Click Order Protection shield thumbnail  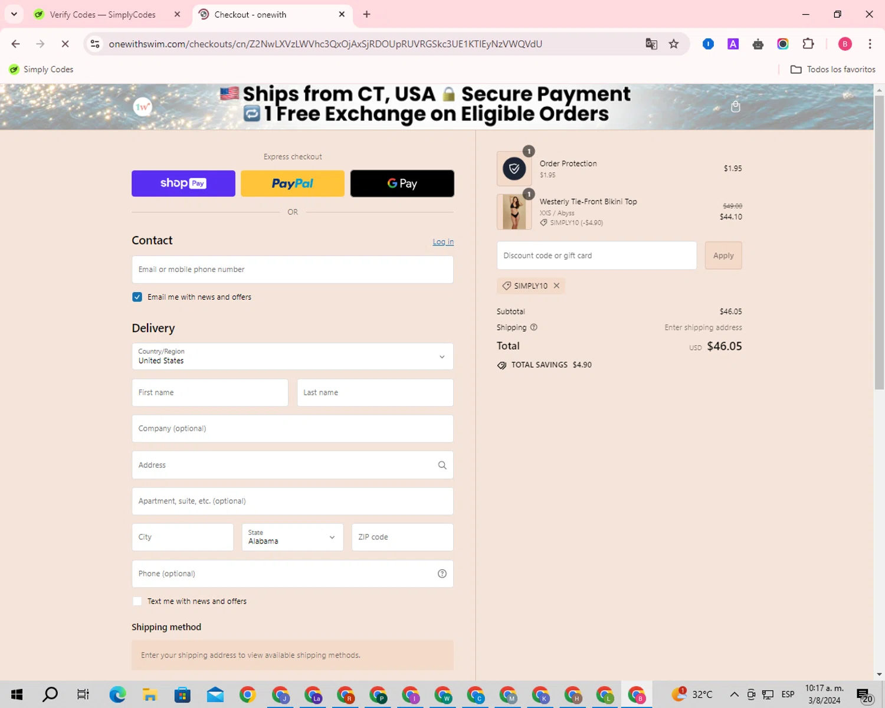pyautogui.click(x=514, y=169)
